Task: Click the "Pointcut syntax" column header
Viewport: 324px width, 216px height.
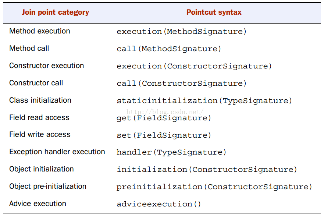Action: 214,12
